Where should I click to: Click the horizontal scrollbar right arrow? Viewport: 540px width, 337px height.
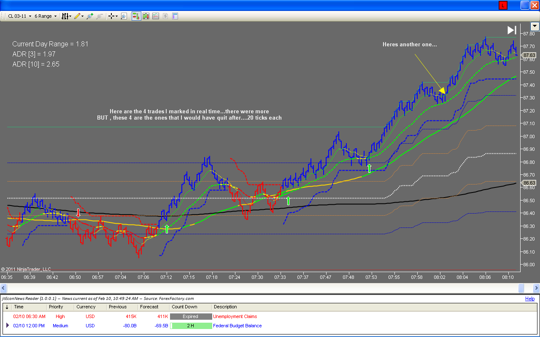pyautogui.click(x=536, y=288)
